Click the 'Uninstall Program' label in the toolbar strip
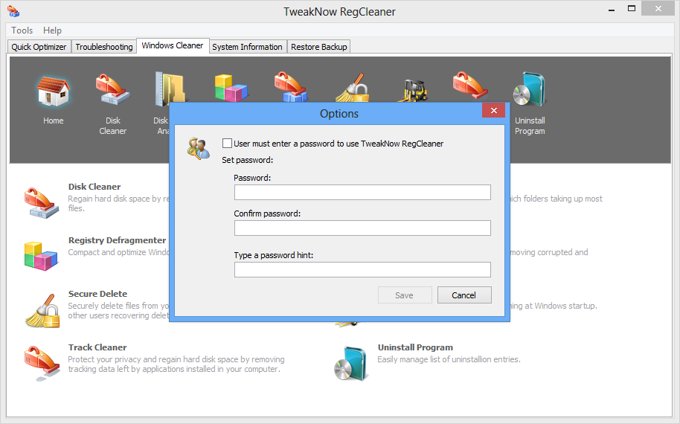This screenshot has width=680, height=424. click(x=530, y=126)
